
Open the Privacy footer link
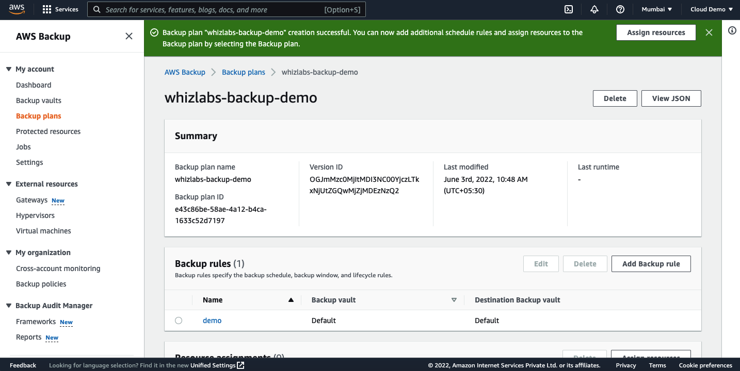(x=626, y=365)
